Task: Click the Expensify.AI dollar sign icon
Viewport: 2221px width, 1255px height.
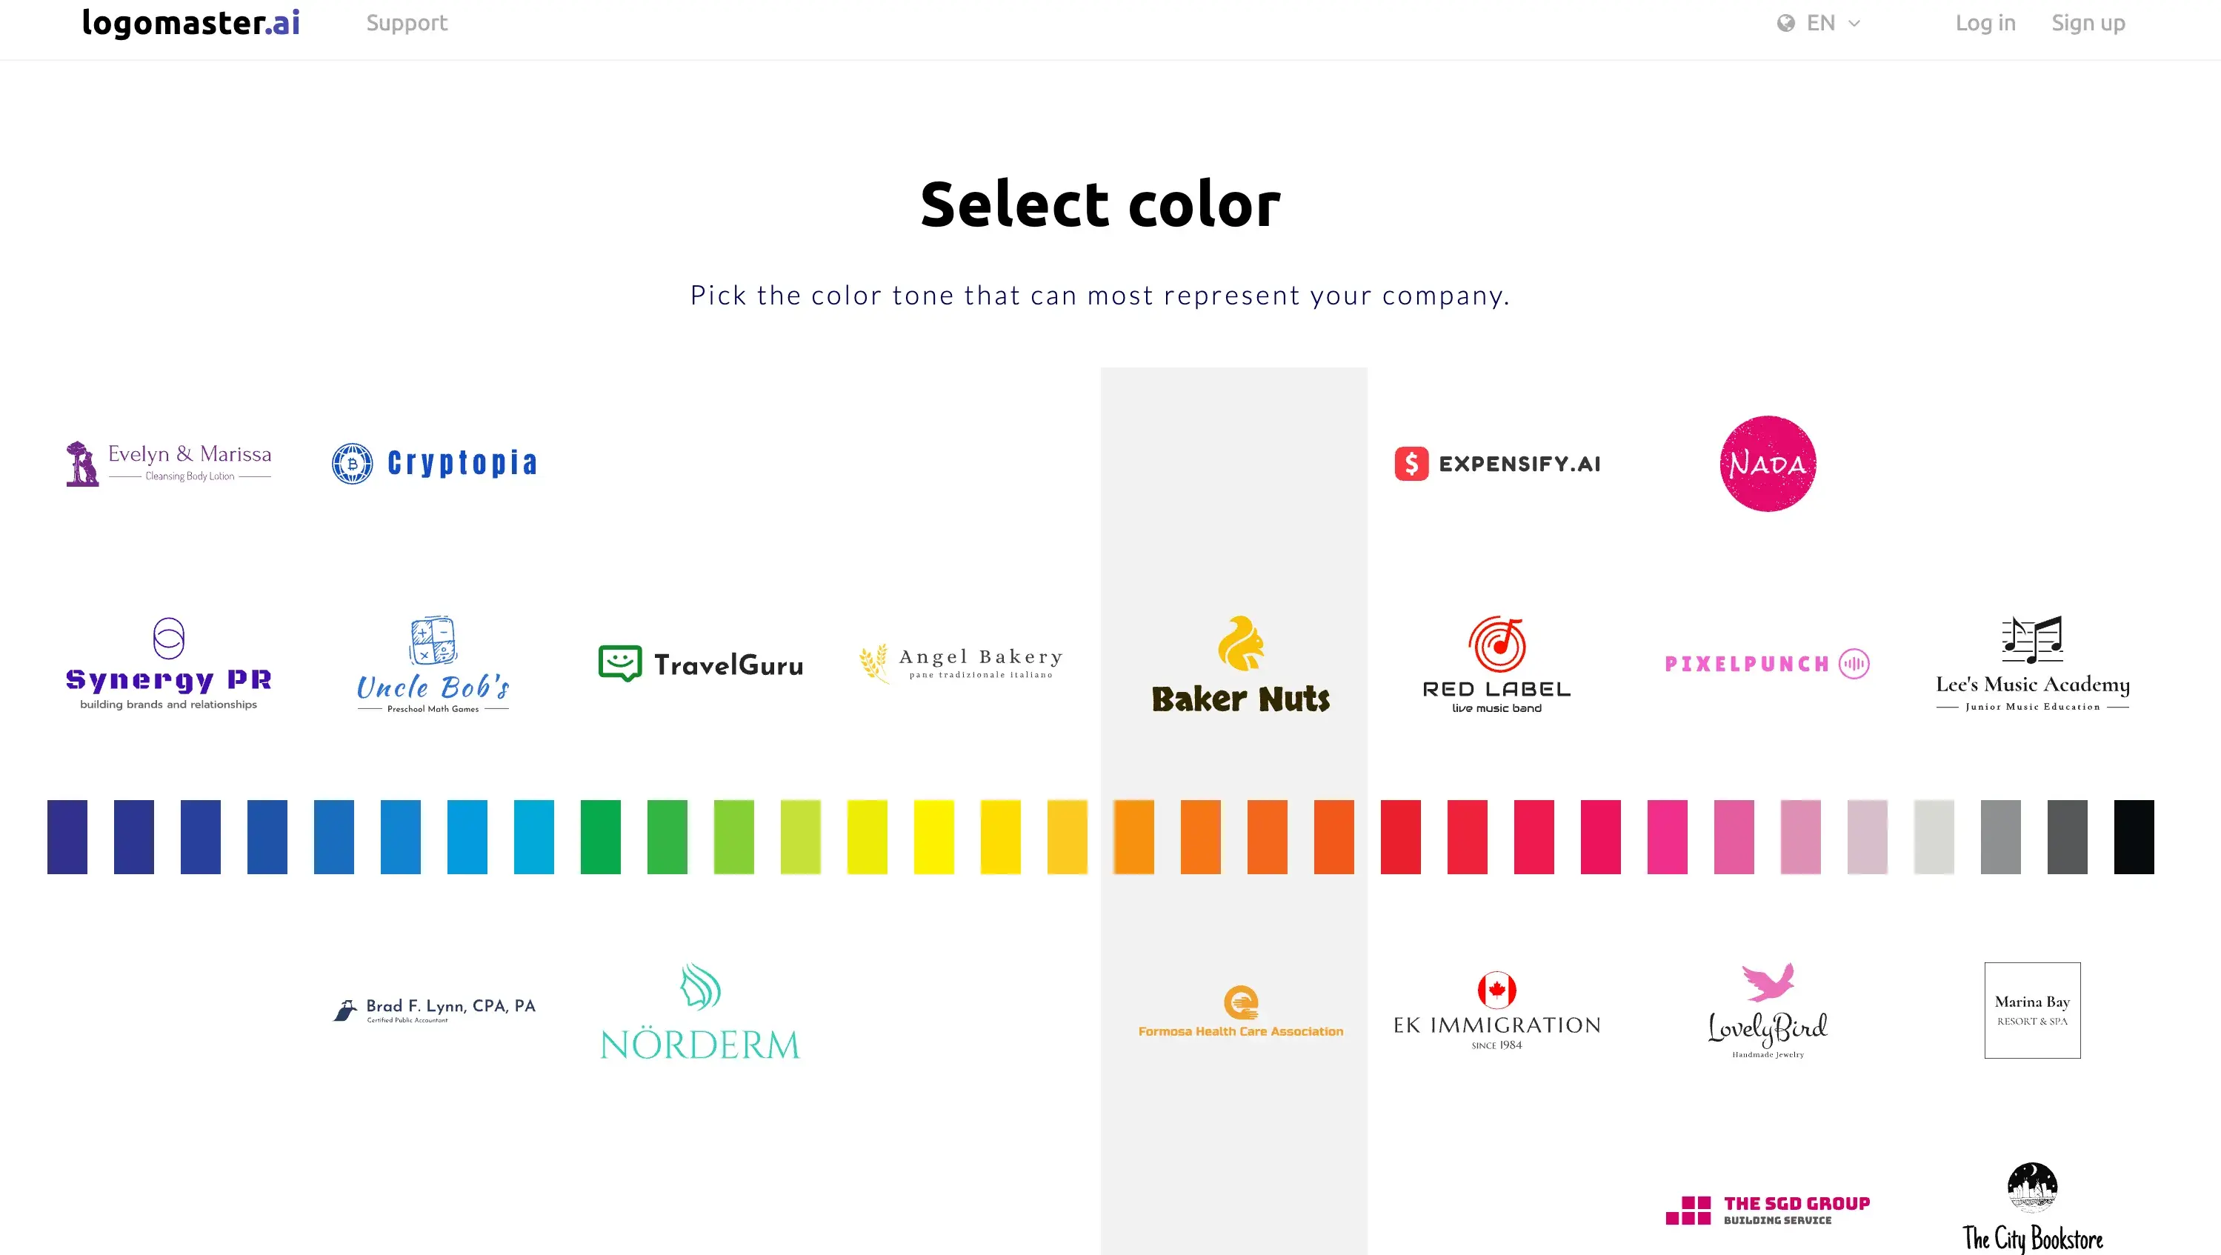Action: [1411, 464]
